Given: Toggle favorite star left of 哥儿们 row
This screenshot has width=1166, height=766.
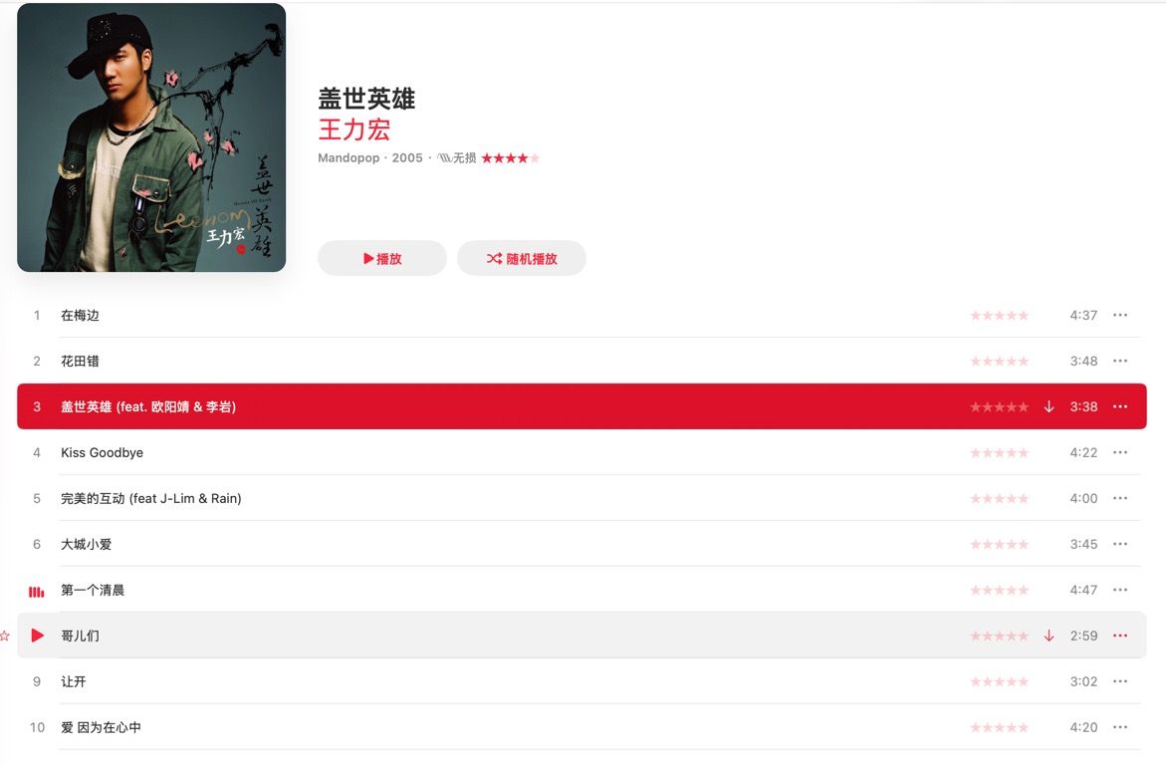Looking at the screenshot, I should pos(4,636).
